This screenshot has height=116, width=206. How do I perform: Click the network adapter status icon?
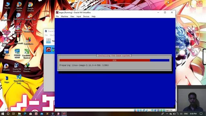click(144, 110)
